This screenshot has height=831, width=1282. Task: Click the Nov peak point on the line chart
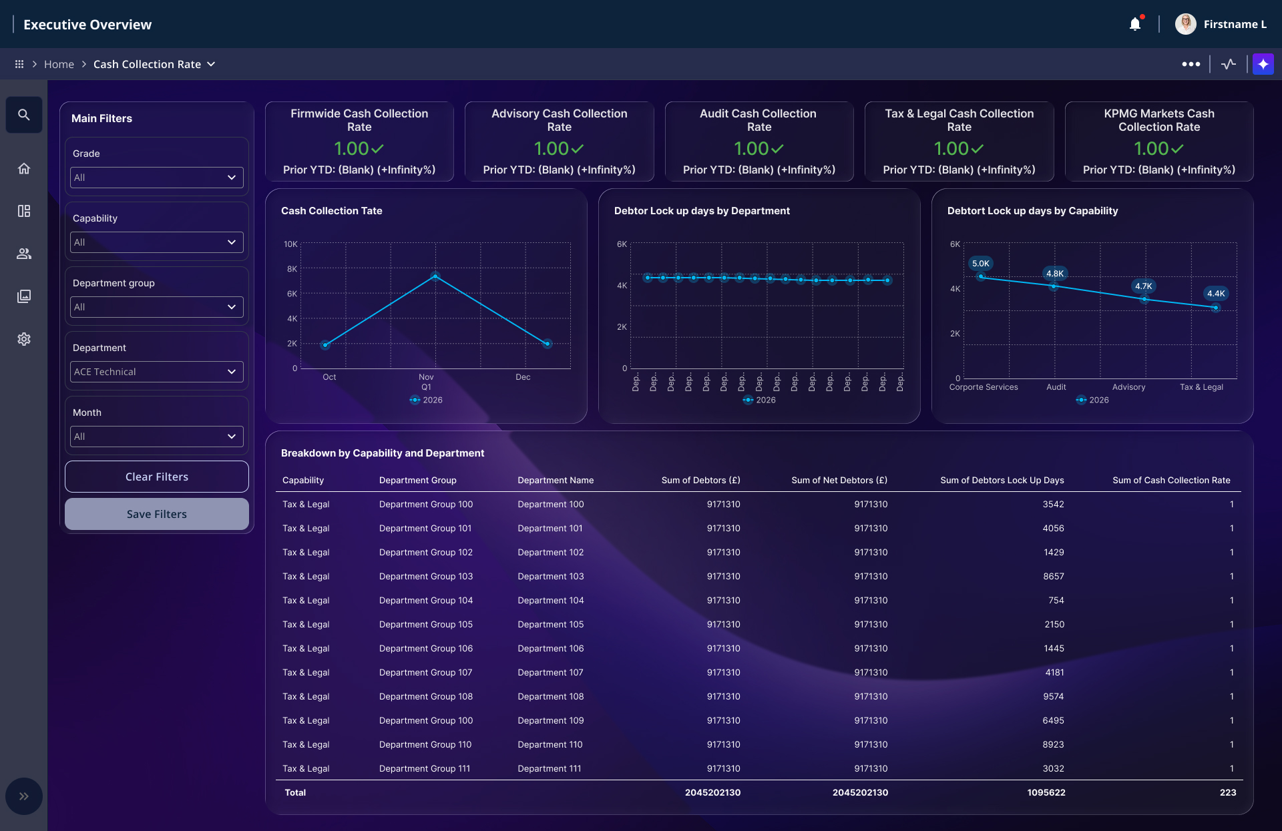(435, 276)
